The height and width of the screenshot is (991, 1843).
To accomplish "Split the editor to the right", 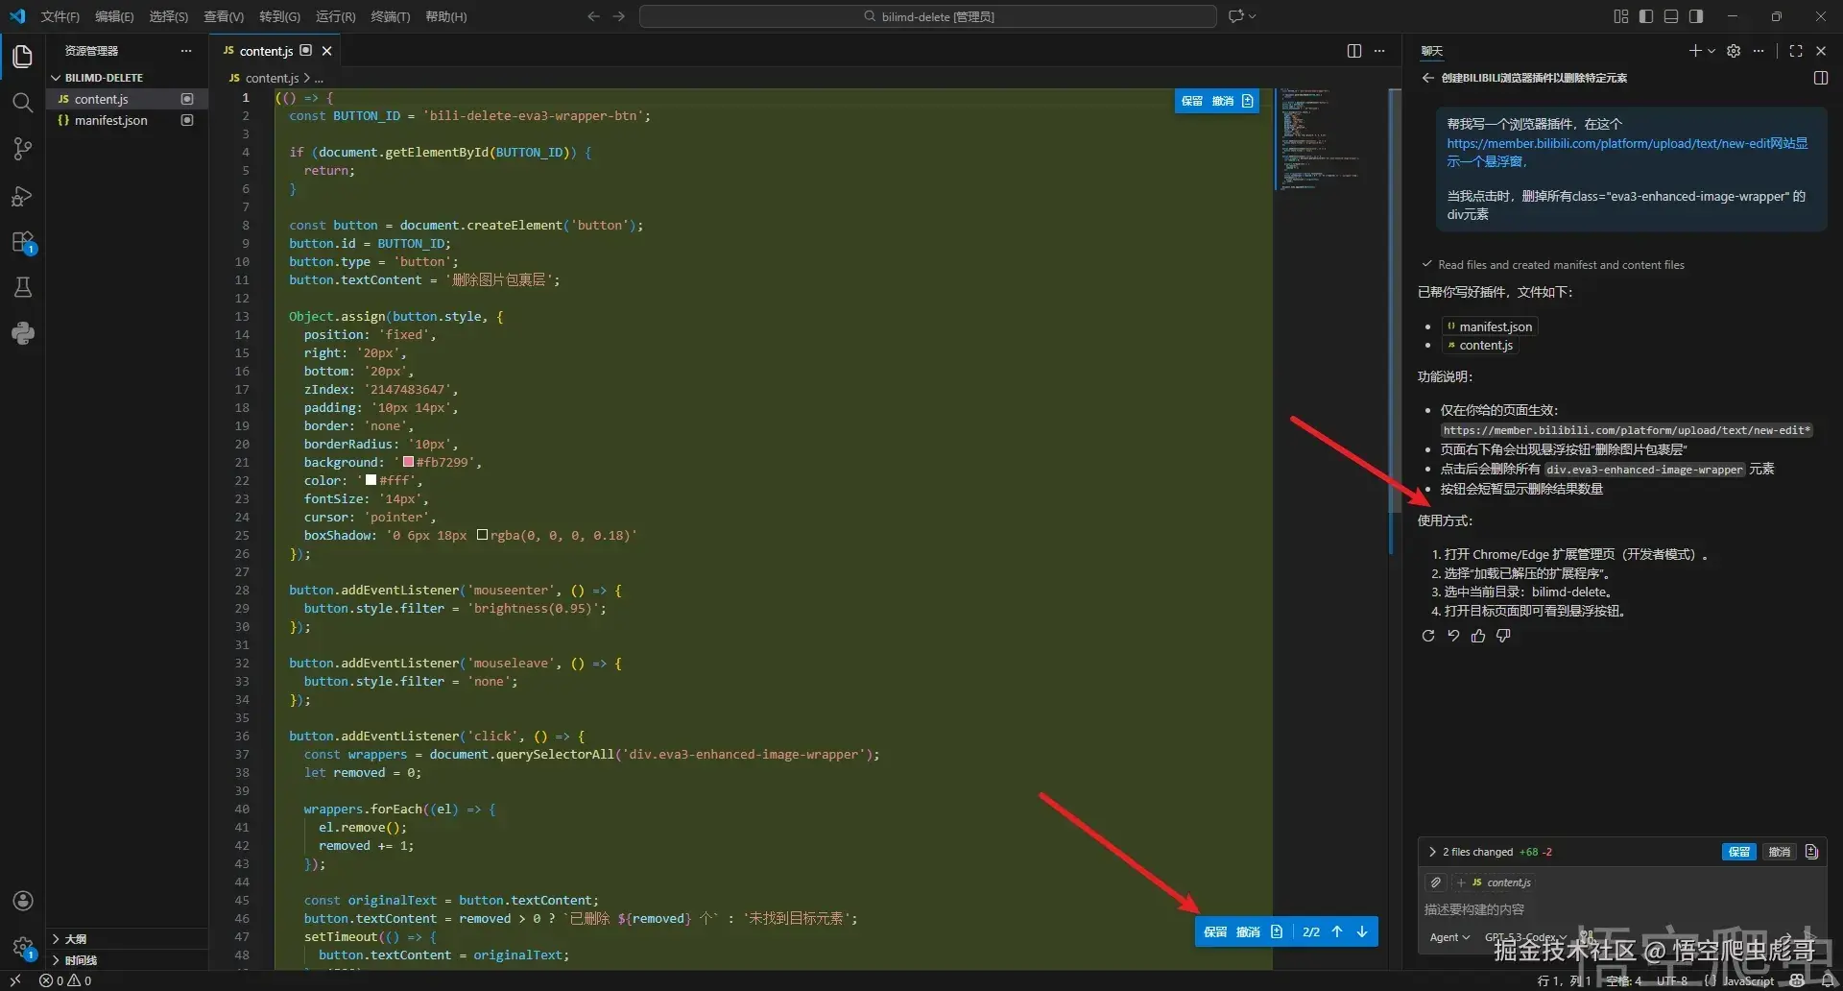I will click(1353, 51).
